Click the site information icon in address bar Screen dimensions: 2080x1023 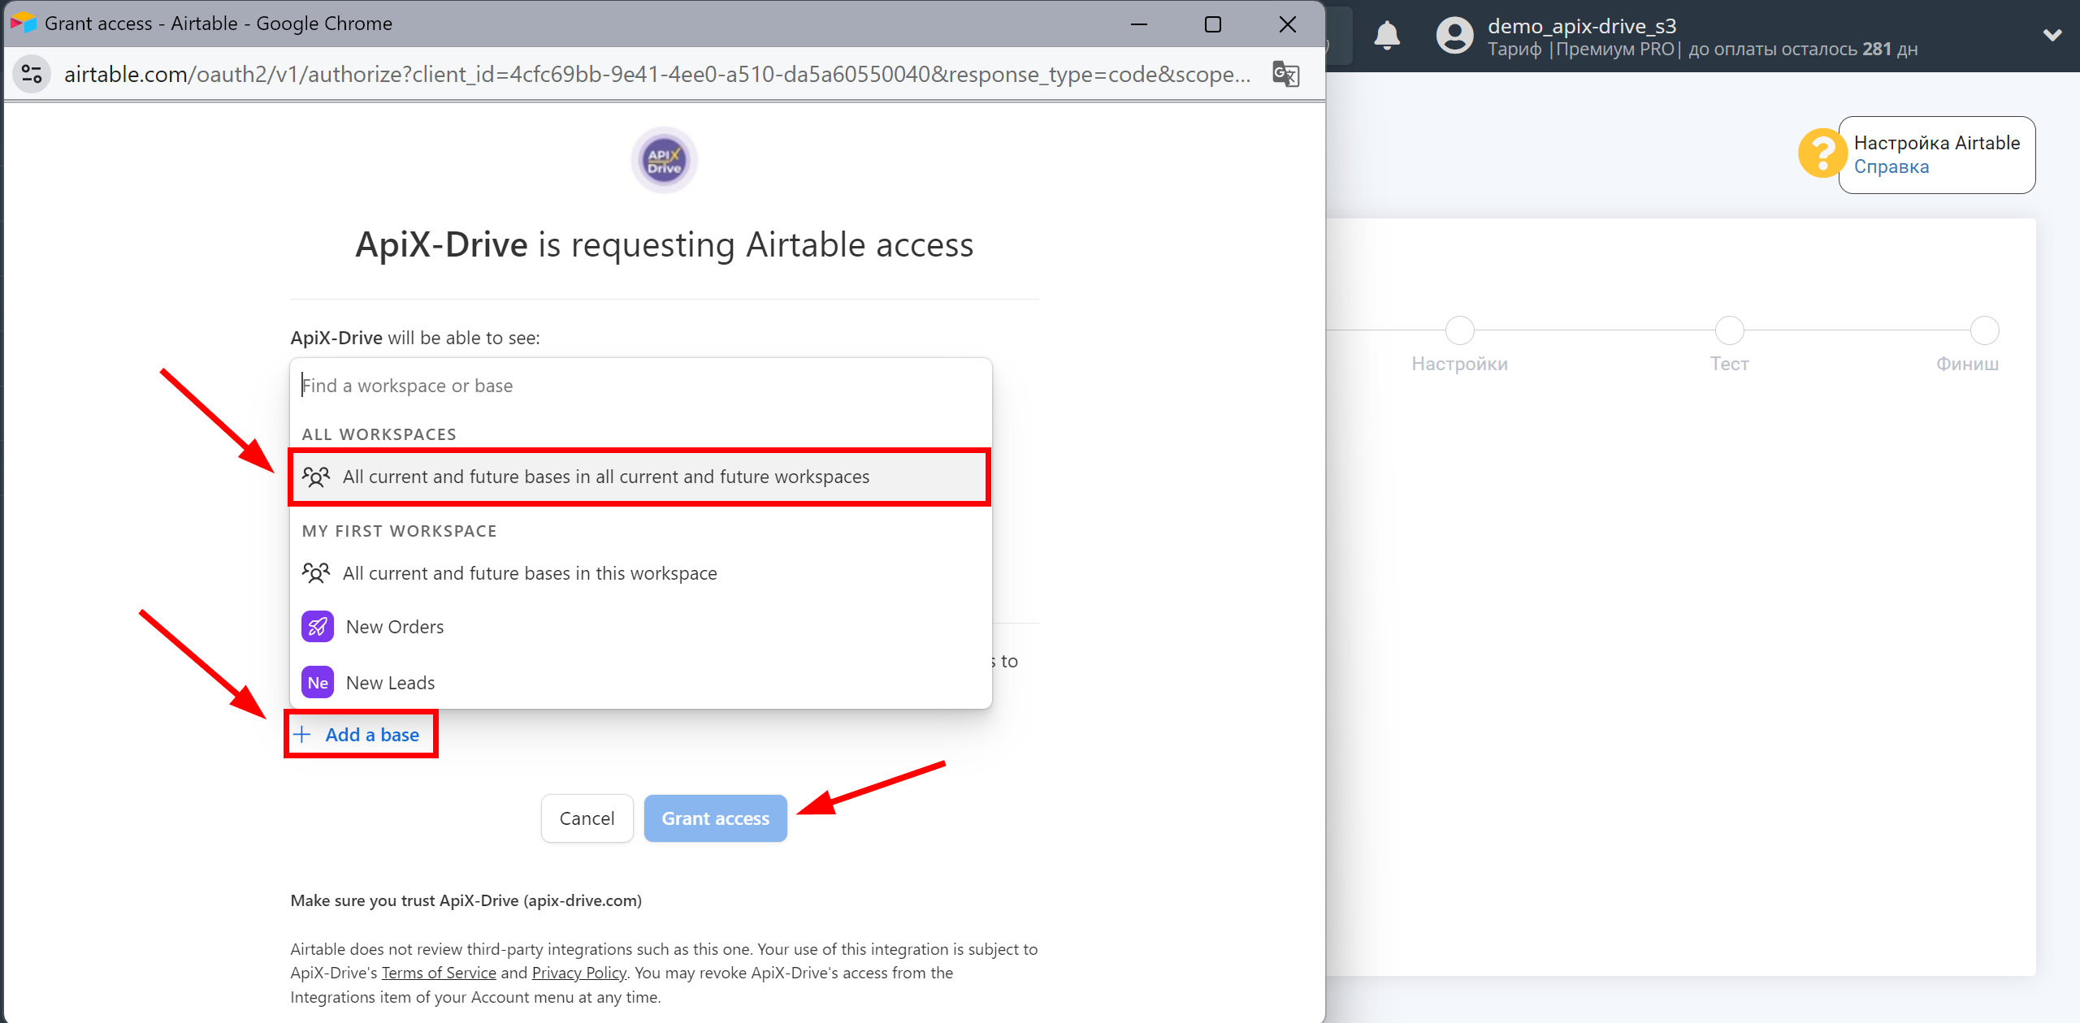point(32,74)
